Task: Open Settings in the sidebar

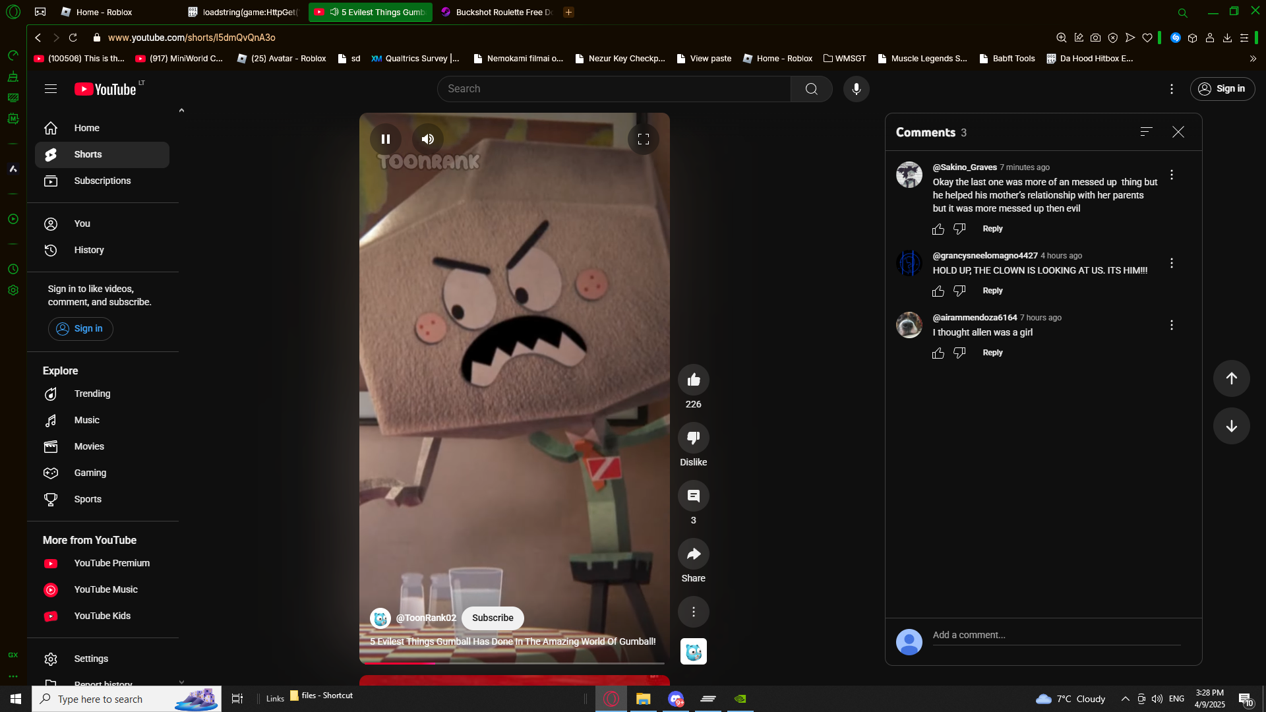Action: coord(102,659)
